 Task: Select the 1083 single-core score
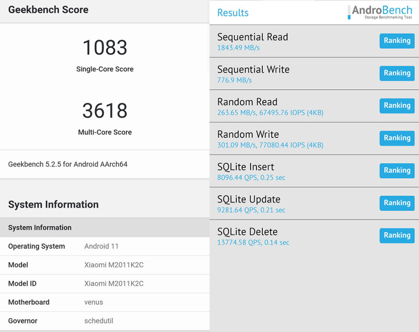coord(105,48)
